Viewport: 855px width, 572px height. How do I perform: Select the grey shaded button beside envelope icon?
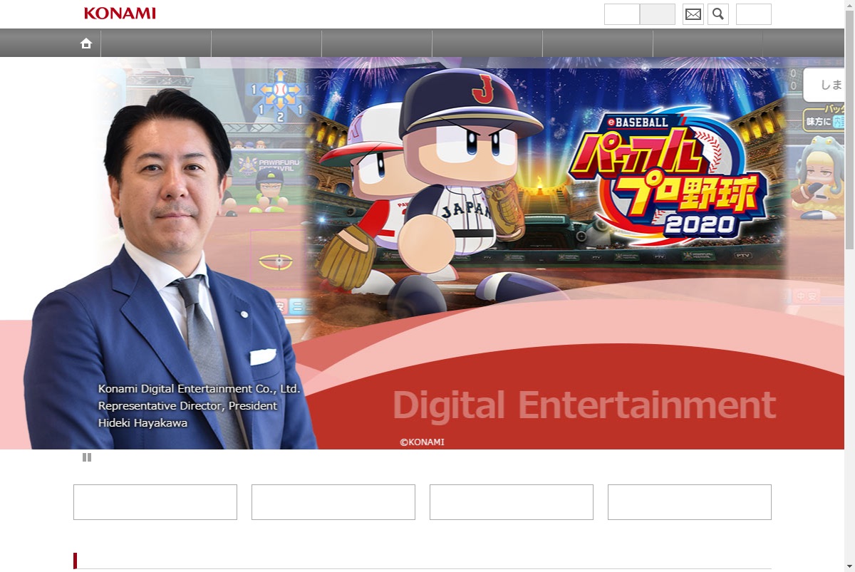click(658, 14)
